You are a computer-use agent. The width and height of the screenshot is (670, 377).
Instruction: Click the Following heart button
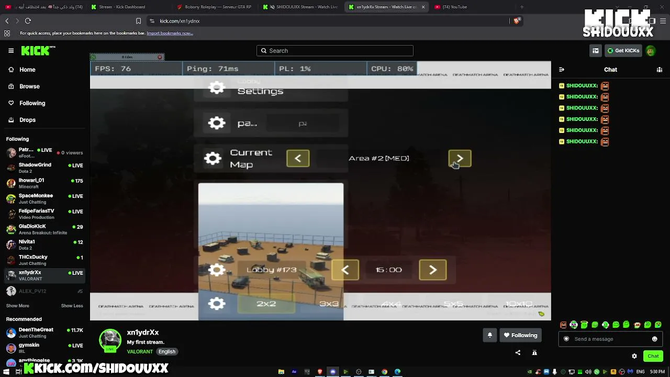pyautogui.click(x=520, y=335)
